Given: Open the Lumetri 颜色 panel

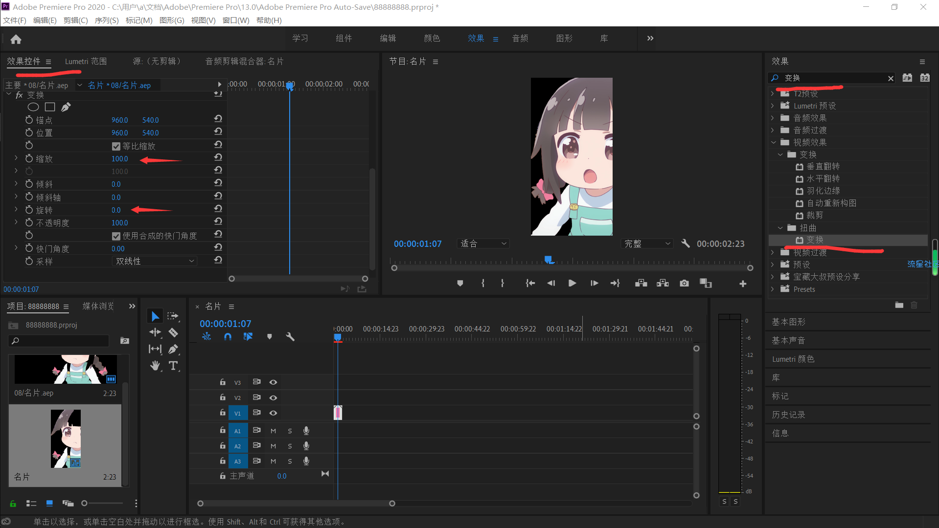Looking at the screenshot, I should pyautogui.click(x=793, y=359).
